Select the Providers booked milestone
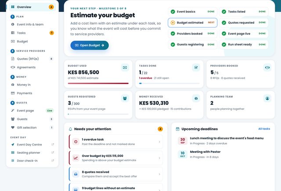281x191 pixels. point(192,33)
